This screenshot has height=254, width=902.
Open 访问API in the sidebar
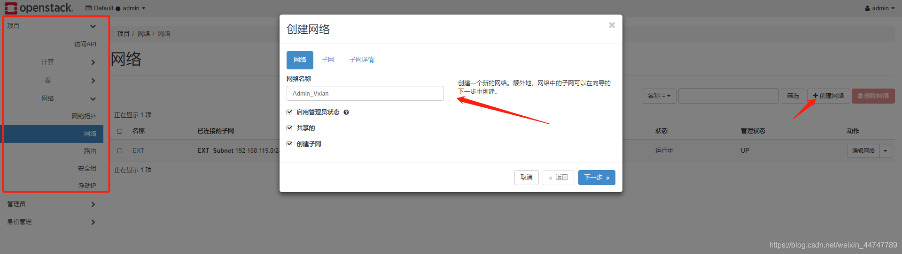(x=85, y=44)
